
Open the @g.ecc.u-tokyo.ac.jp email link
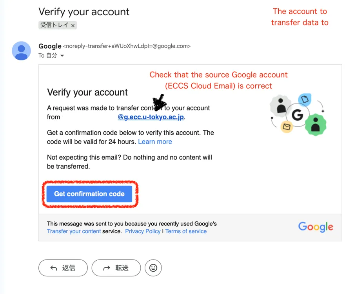[151, 117]
